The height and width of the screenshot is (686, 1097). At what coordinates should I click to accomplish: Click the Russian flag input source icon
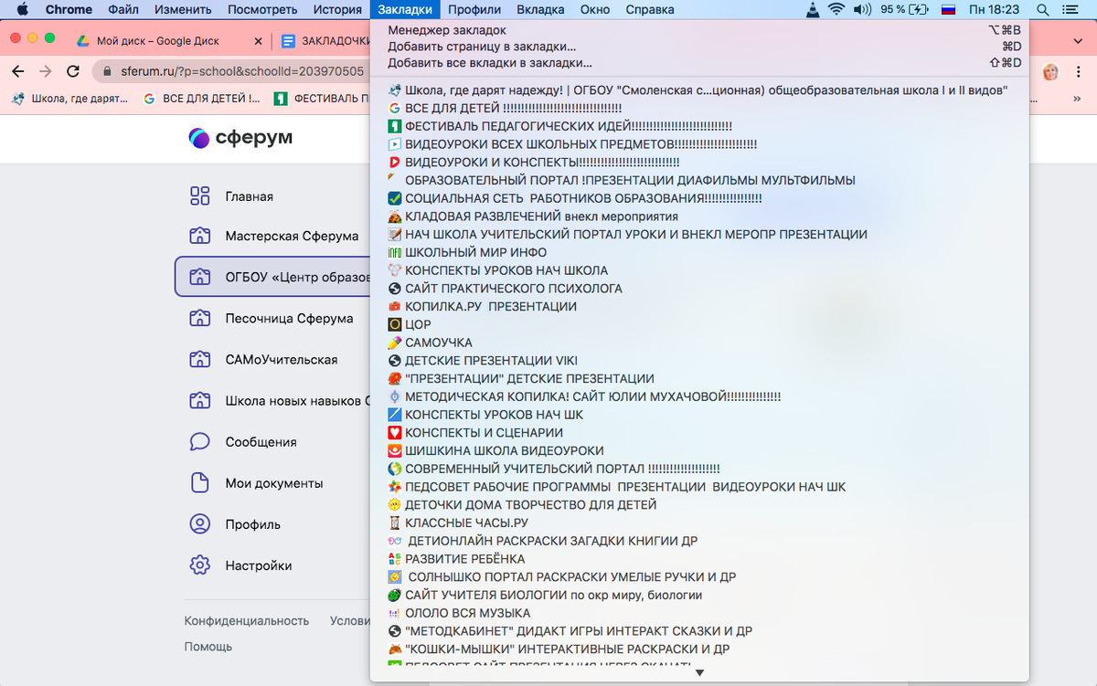948,10
